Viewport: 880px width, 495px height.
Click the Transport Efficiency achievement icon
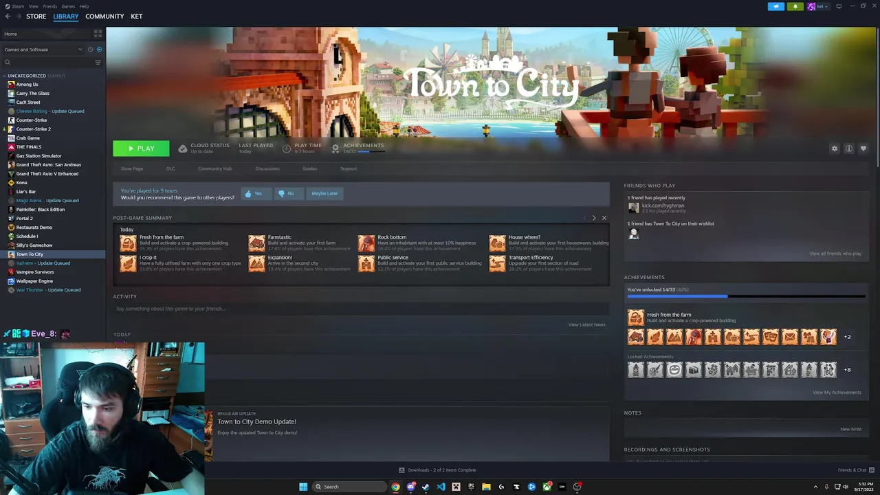click(x=497, y=263)
